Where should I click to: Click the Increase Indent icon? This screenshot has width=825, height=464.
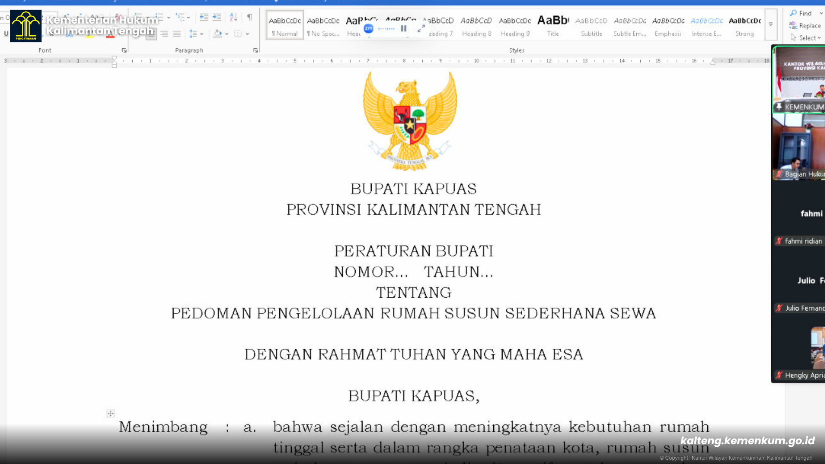click(217, 17)
